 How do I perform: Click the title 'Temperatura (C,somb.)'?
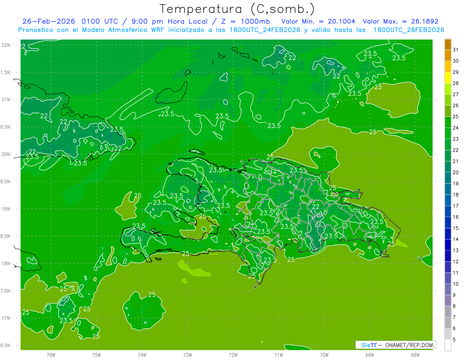[237, 9]
